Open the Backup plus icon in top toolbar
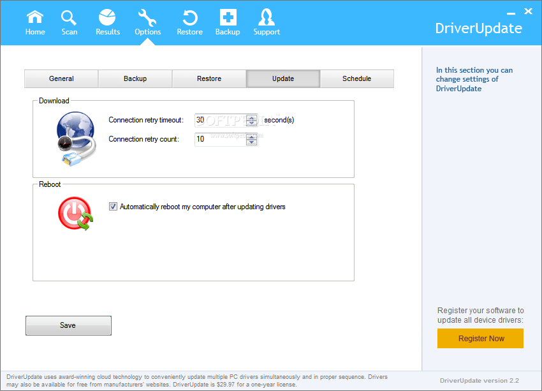 [x=228, y=17]
